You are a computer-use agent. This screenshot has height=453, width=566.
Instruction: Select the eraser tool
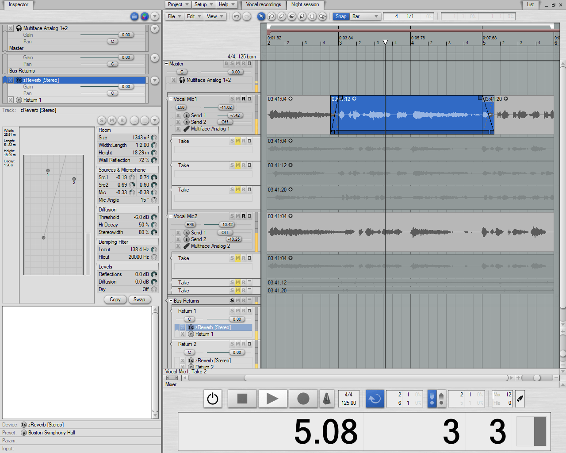coord(292,16)
